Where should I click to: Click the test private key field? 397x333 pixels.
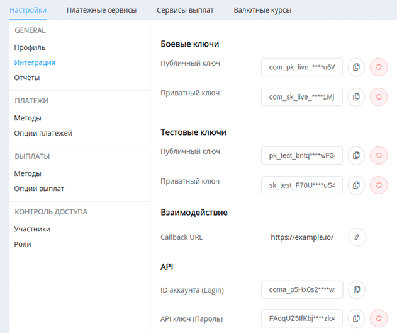pos(302,185)
